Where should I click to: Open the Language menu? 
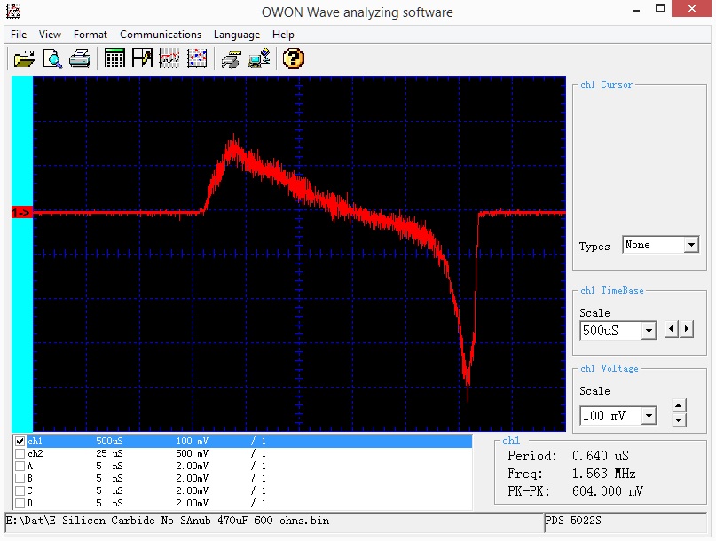pos(237,35)
